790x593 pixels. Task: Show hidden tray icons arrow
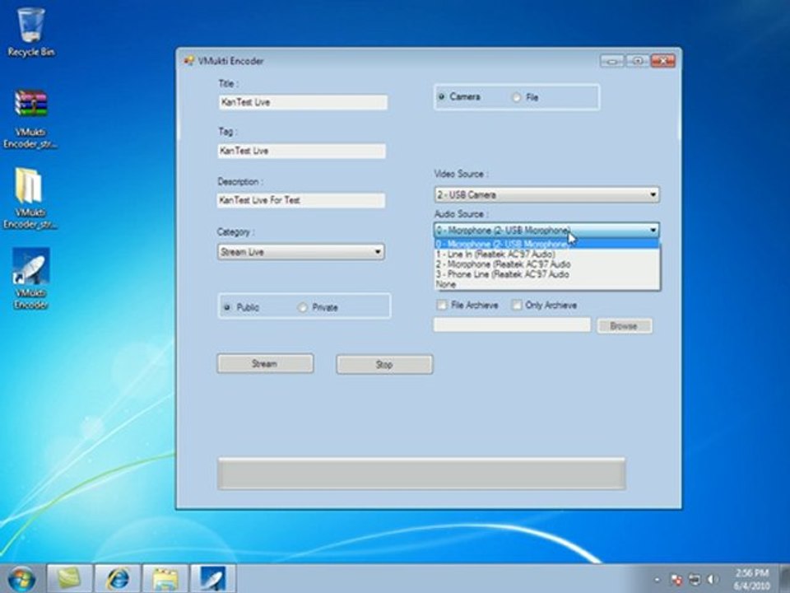click(657, 579)
